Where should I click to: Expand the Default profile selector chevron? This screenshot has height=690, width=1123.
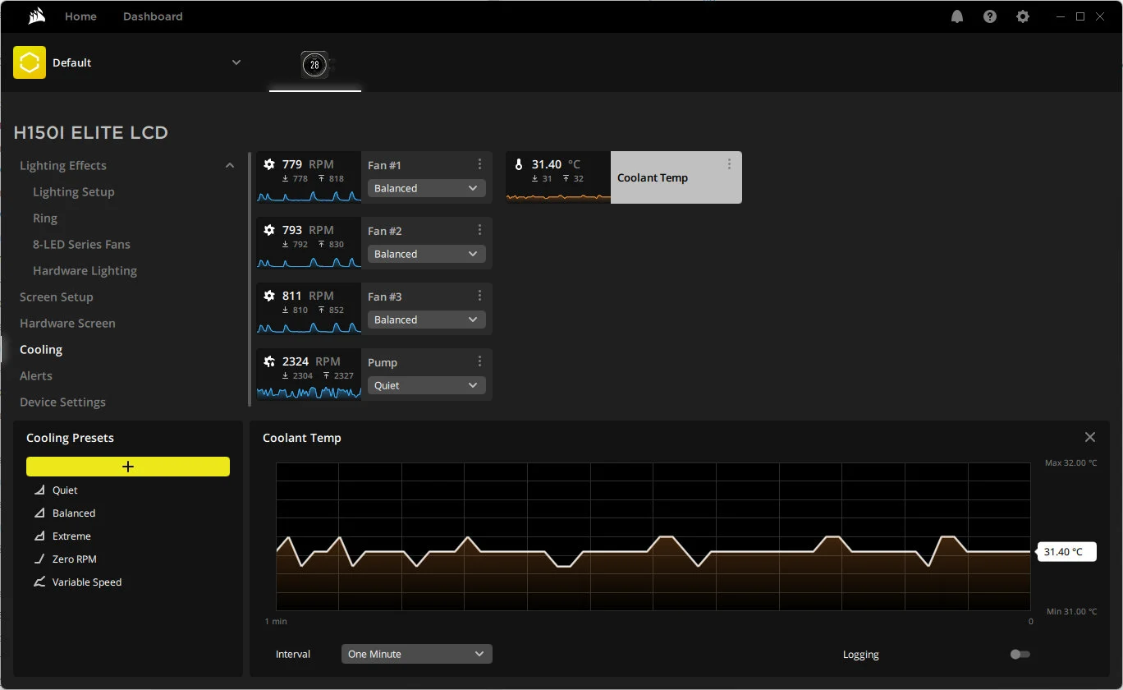(236, 62)
